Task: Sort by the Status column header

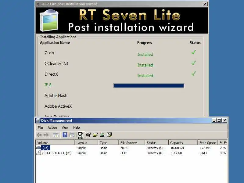Action: point(157,143)
